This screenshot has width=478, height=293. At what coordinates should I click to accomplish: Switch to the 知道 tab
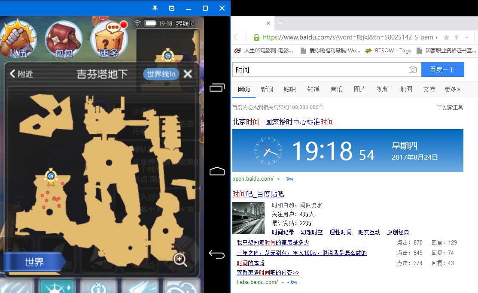313,89
